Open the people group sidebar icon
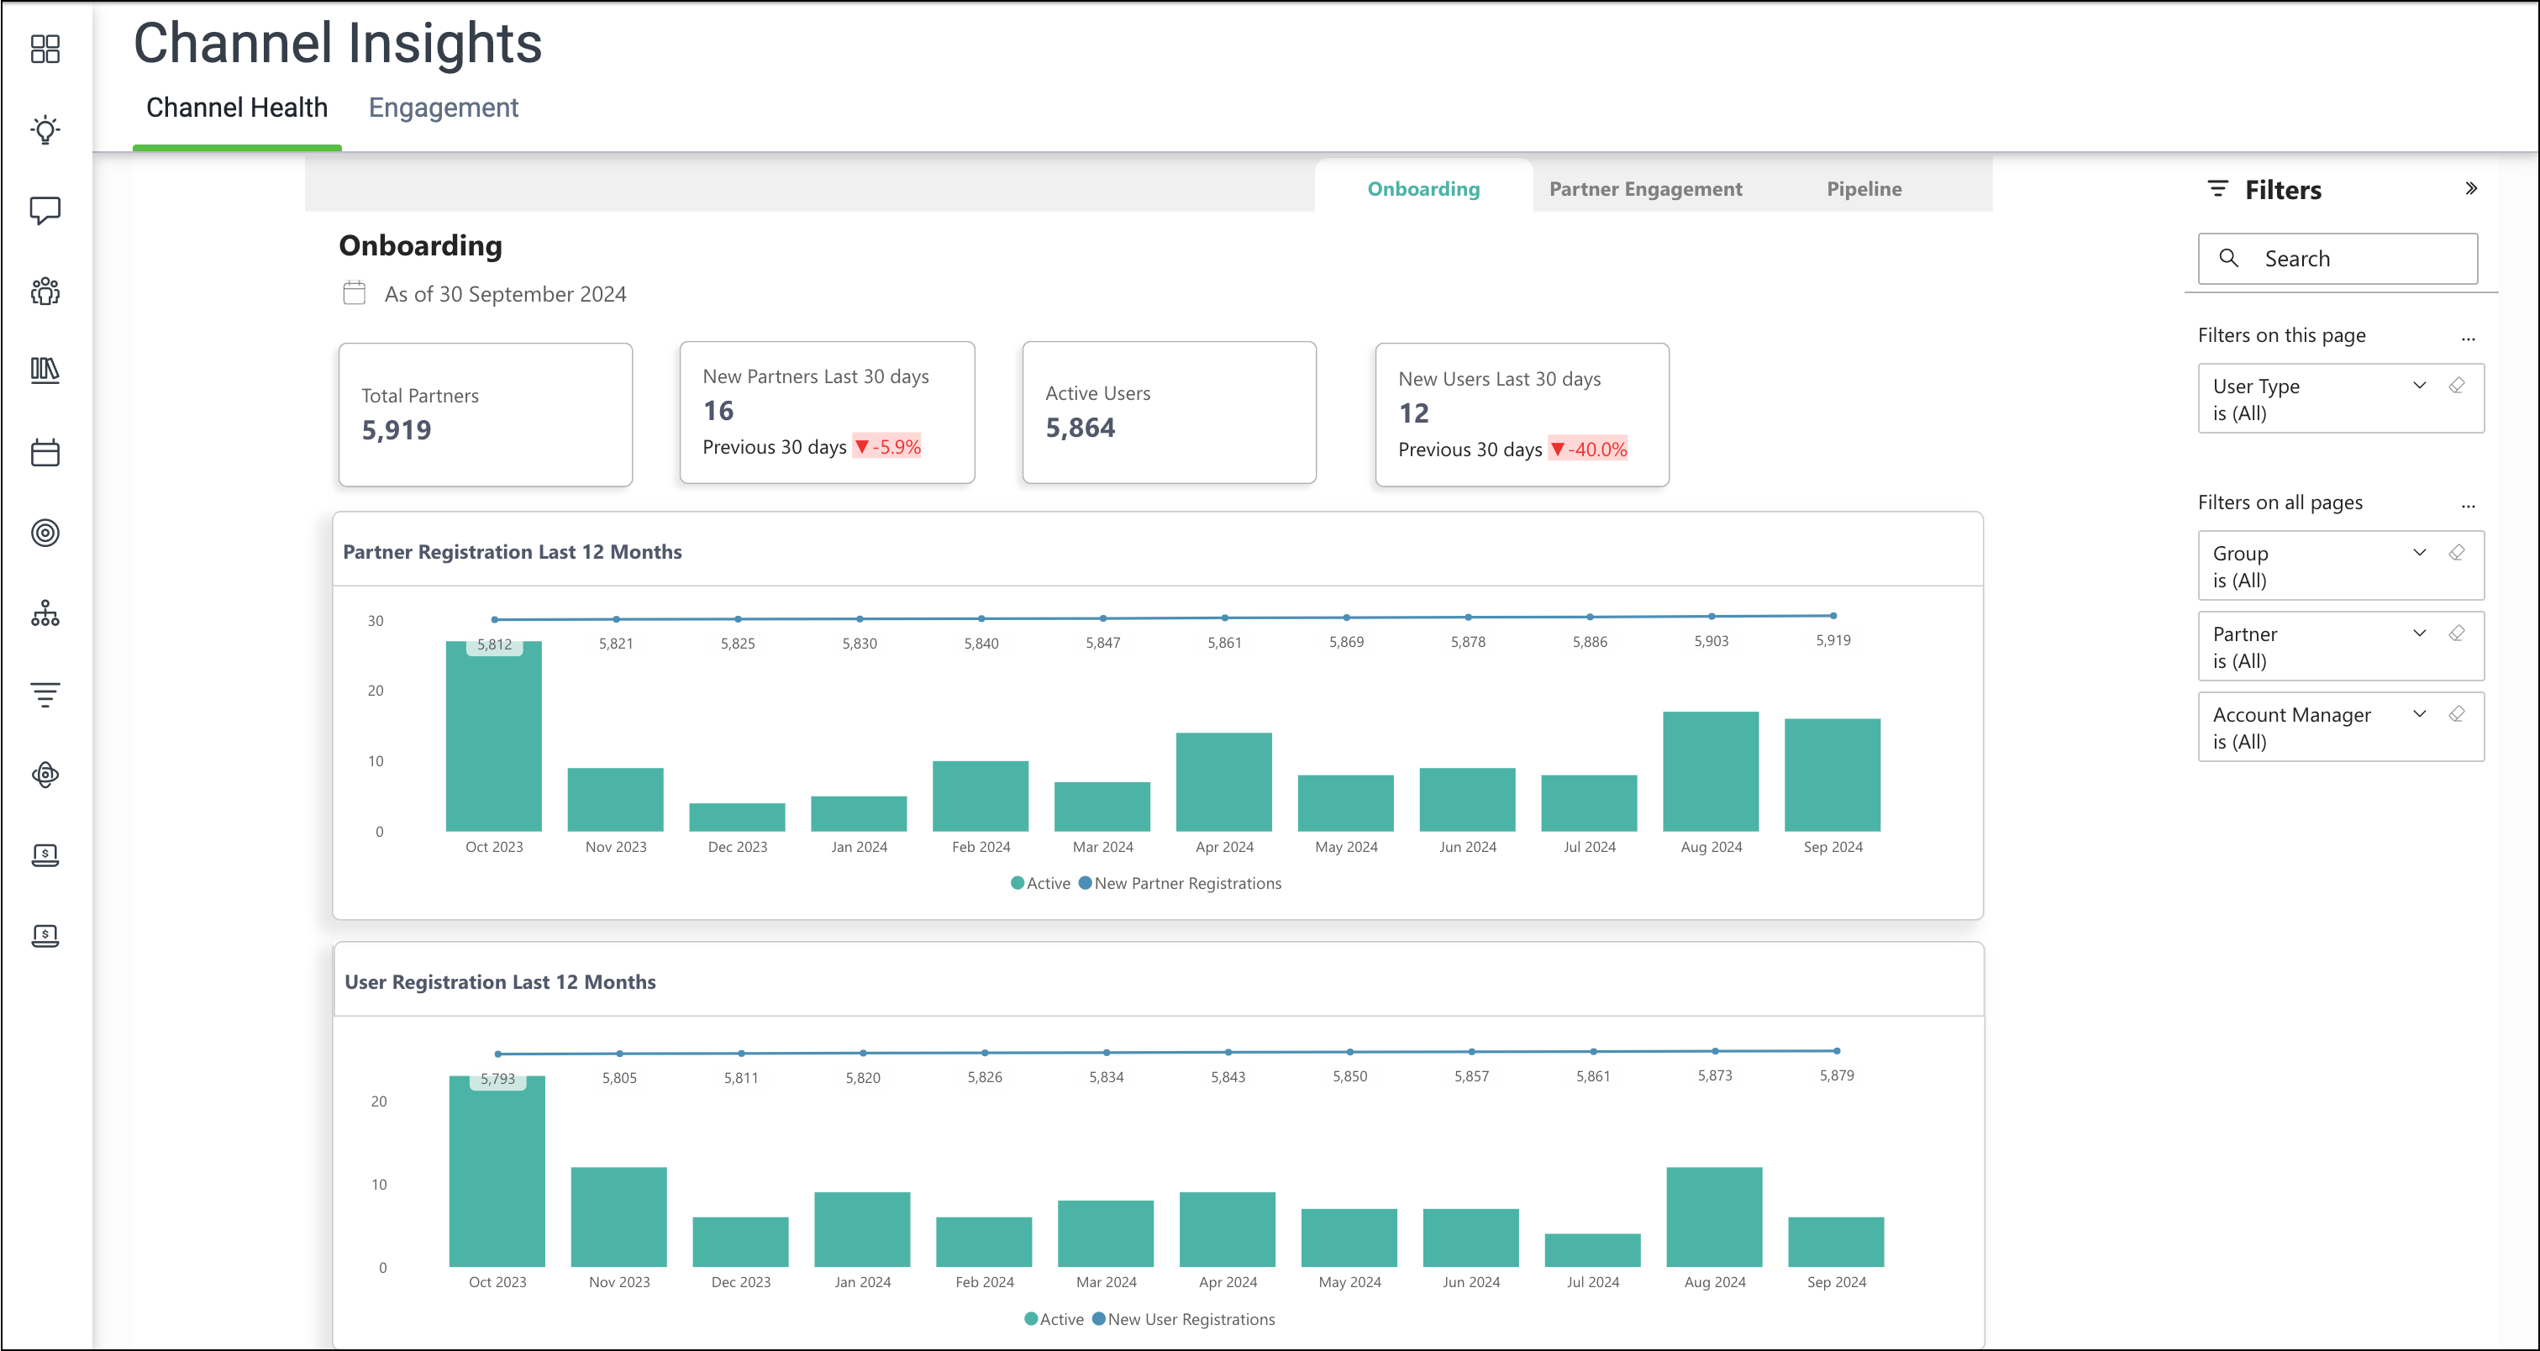 click(45, 291)
